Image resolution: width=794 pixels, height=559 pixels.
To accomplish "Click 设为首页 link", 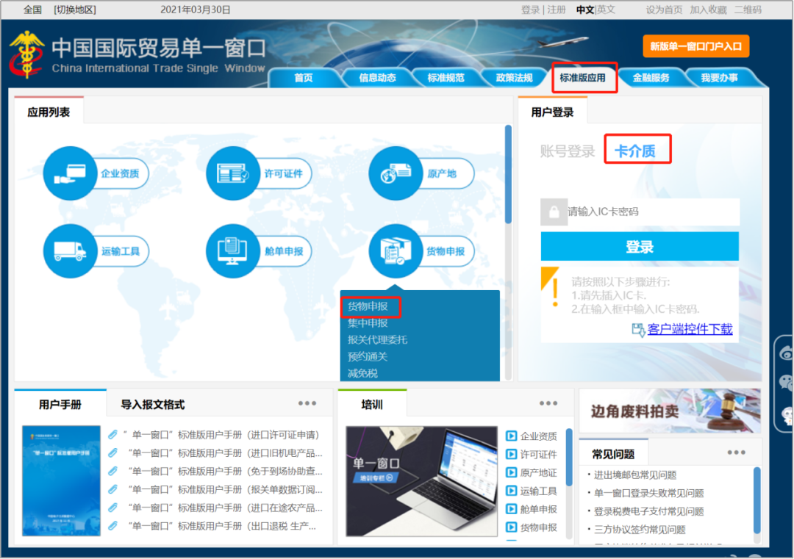I will (664, 10).
